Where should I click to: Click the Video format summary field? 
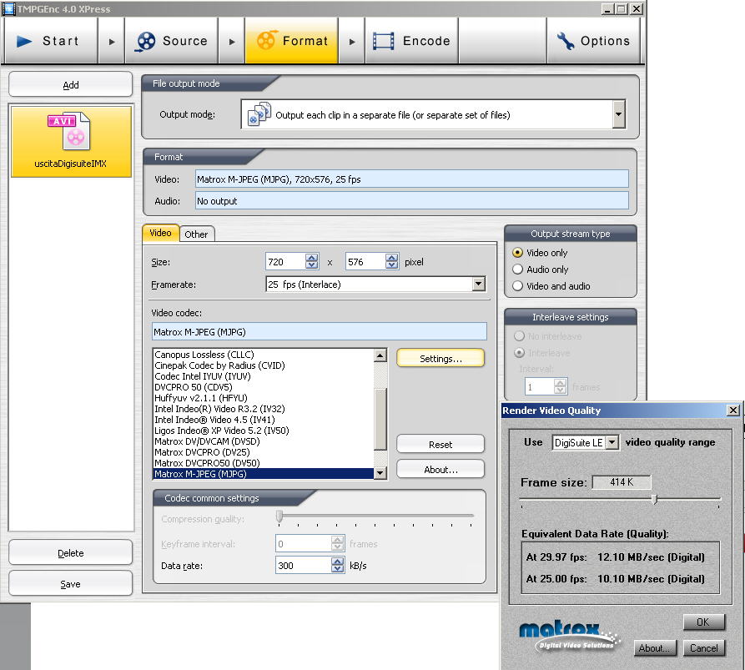[x=412, y=179]
